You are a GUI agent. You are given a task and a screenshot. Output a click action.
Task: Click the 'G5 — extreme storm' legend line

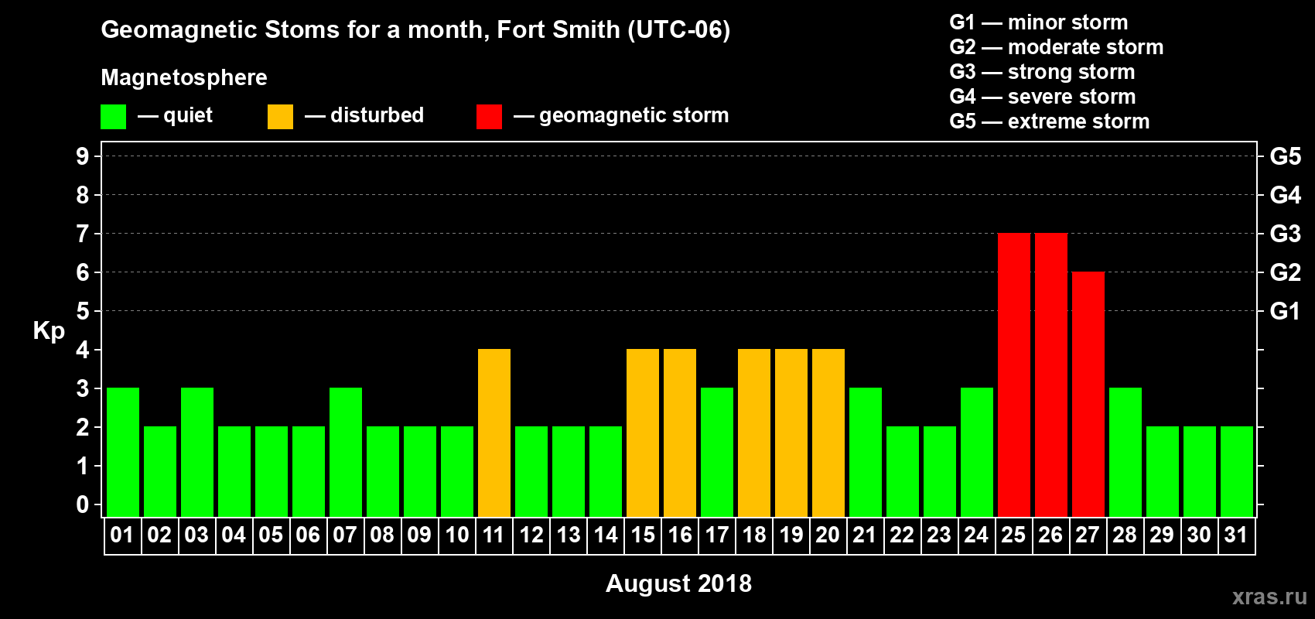tap(1050, 121)
